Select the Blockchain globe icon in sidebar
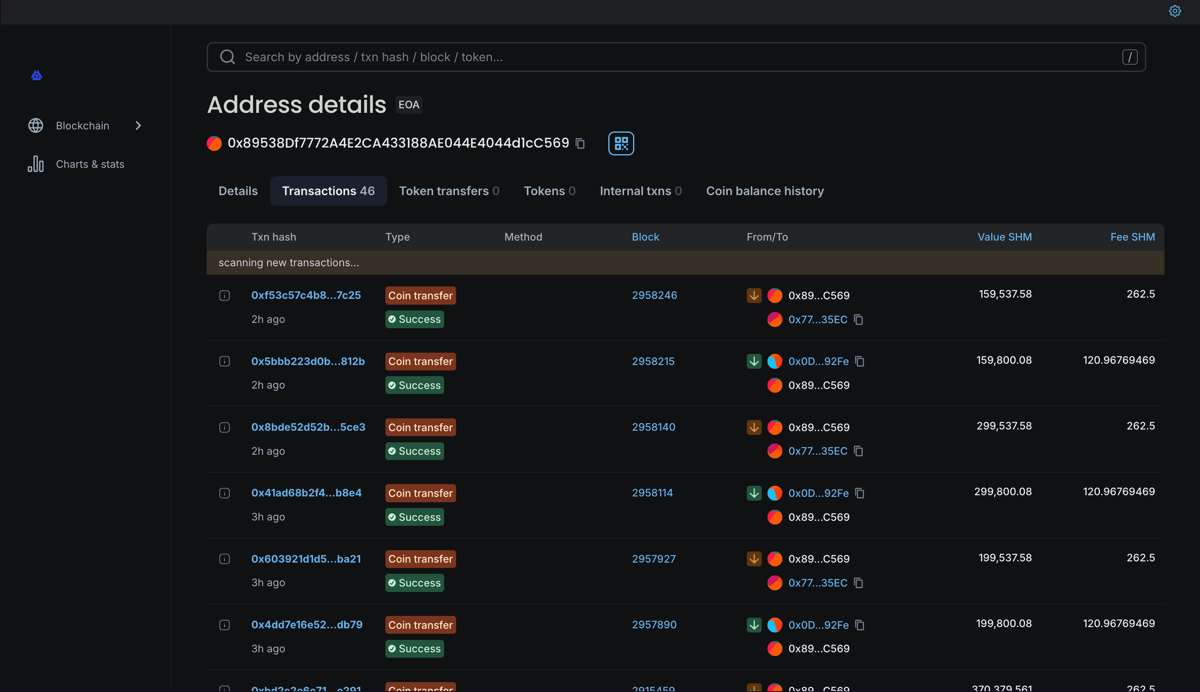Screen dimensions: 1200x692 35,126
